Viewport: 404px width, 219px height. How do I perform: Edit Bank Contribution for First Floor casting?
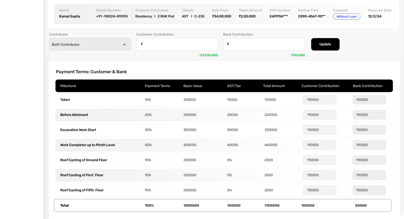click(x=369, y=175)
